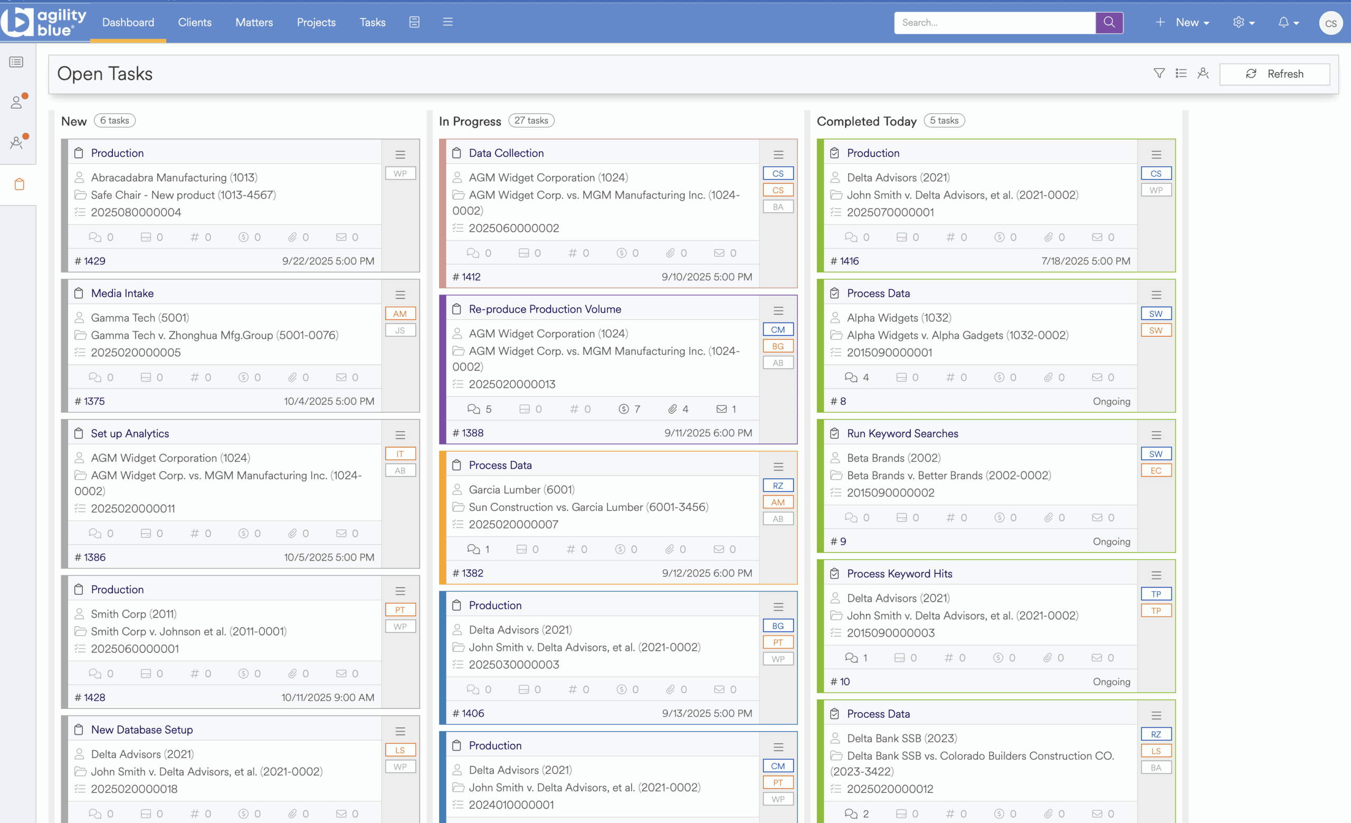Go to the Matters tab
Viewport: 1351px width, 823px height.
coord(254,23)
